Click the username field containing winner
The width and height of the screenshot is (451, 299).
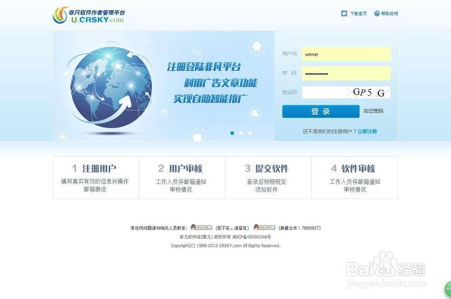tap(345, 54)
